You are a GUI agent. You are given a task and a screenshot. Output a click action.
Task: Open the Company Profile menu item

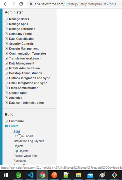21,34
